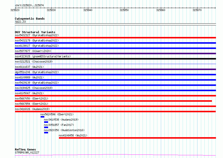
Task: Open dgv551n206 (ByrskaBishop2022) label
Action: click(37, 72)
